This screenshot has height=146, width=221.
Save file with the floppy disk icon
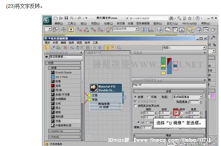click(66, 18)
